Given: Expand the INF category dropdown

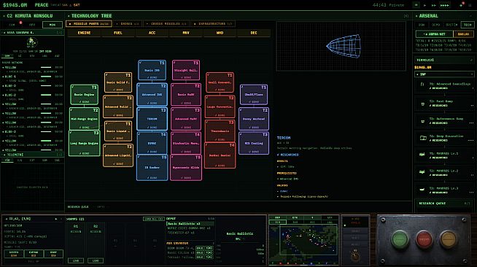Looking at the screenshot, I should coord(444,74).
